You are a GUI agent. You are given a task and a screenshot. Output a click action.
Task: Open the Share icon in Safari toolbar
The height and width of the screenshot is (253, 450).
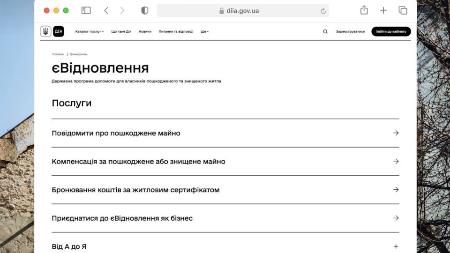pos(364,10)
